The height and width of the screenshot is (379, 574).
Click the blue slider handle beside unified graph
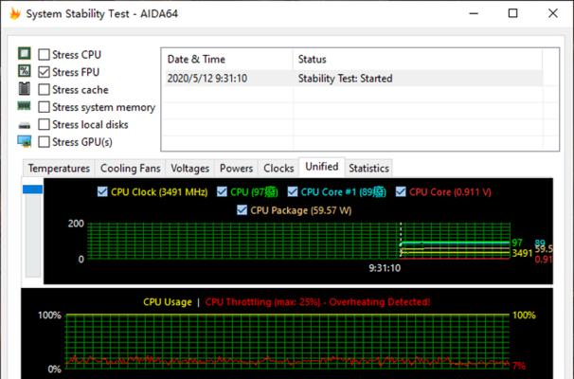click(x=32, y=189)
